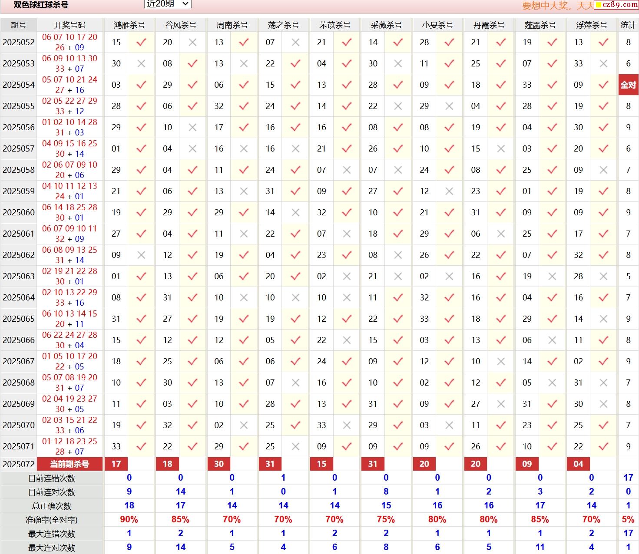Click the red 09 badge under 薤露杀号
This screenshot has height=554, width=639.
click(x=527, y=464)
